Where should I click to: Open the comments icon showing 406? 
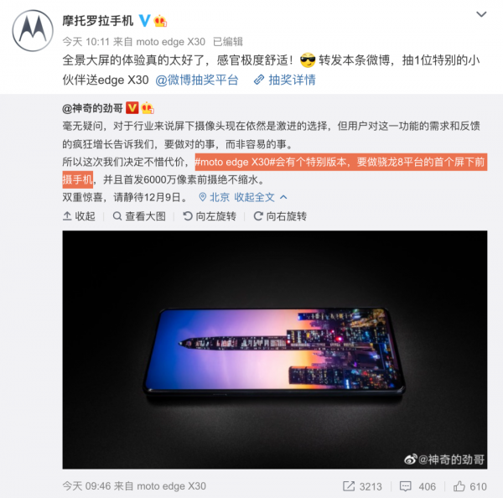click(x=405, y=486)
